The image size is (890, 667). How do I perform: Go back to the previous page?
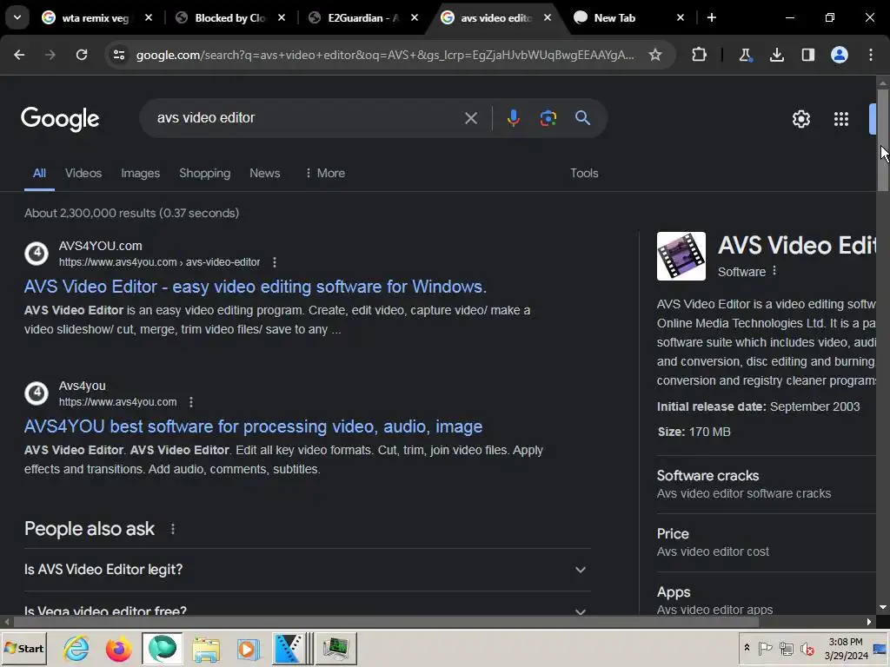pos(19,55)
